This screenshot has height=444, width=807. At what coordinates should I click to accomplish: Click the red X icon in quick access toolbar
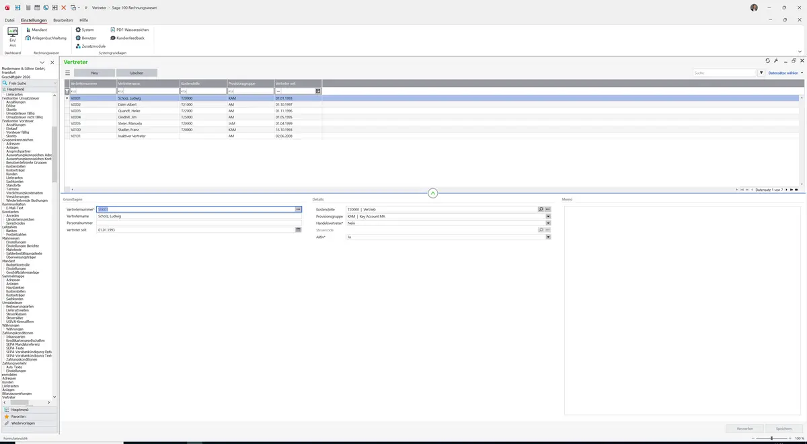pos(64,7)
